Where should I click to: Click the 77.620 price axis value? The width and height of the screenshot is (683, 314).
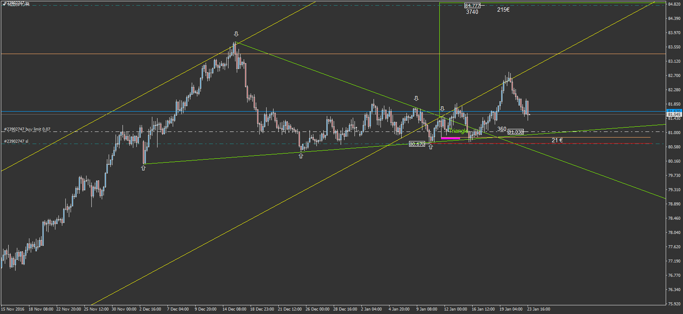(674, 247)
